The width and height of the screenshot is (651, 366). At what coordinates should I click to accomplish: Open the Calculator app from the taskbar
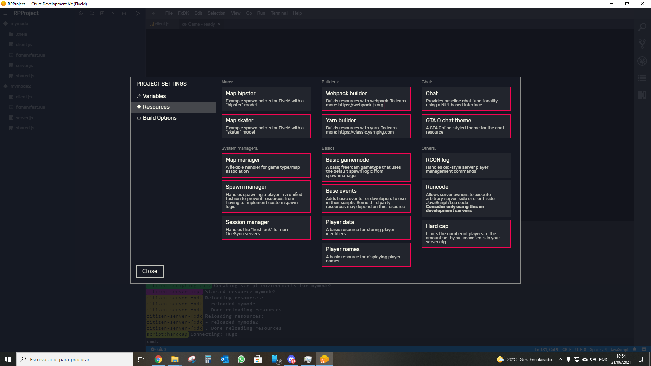[208, 359]
